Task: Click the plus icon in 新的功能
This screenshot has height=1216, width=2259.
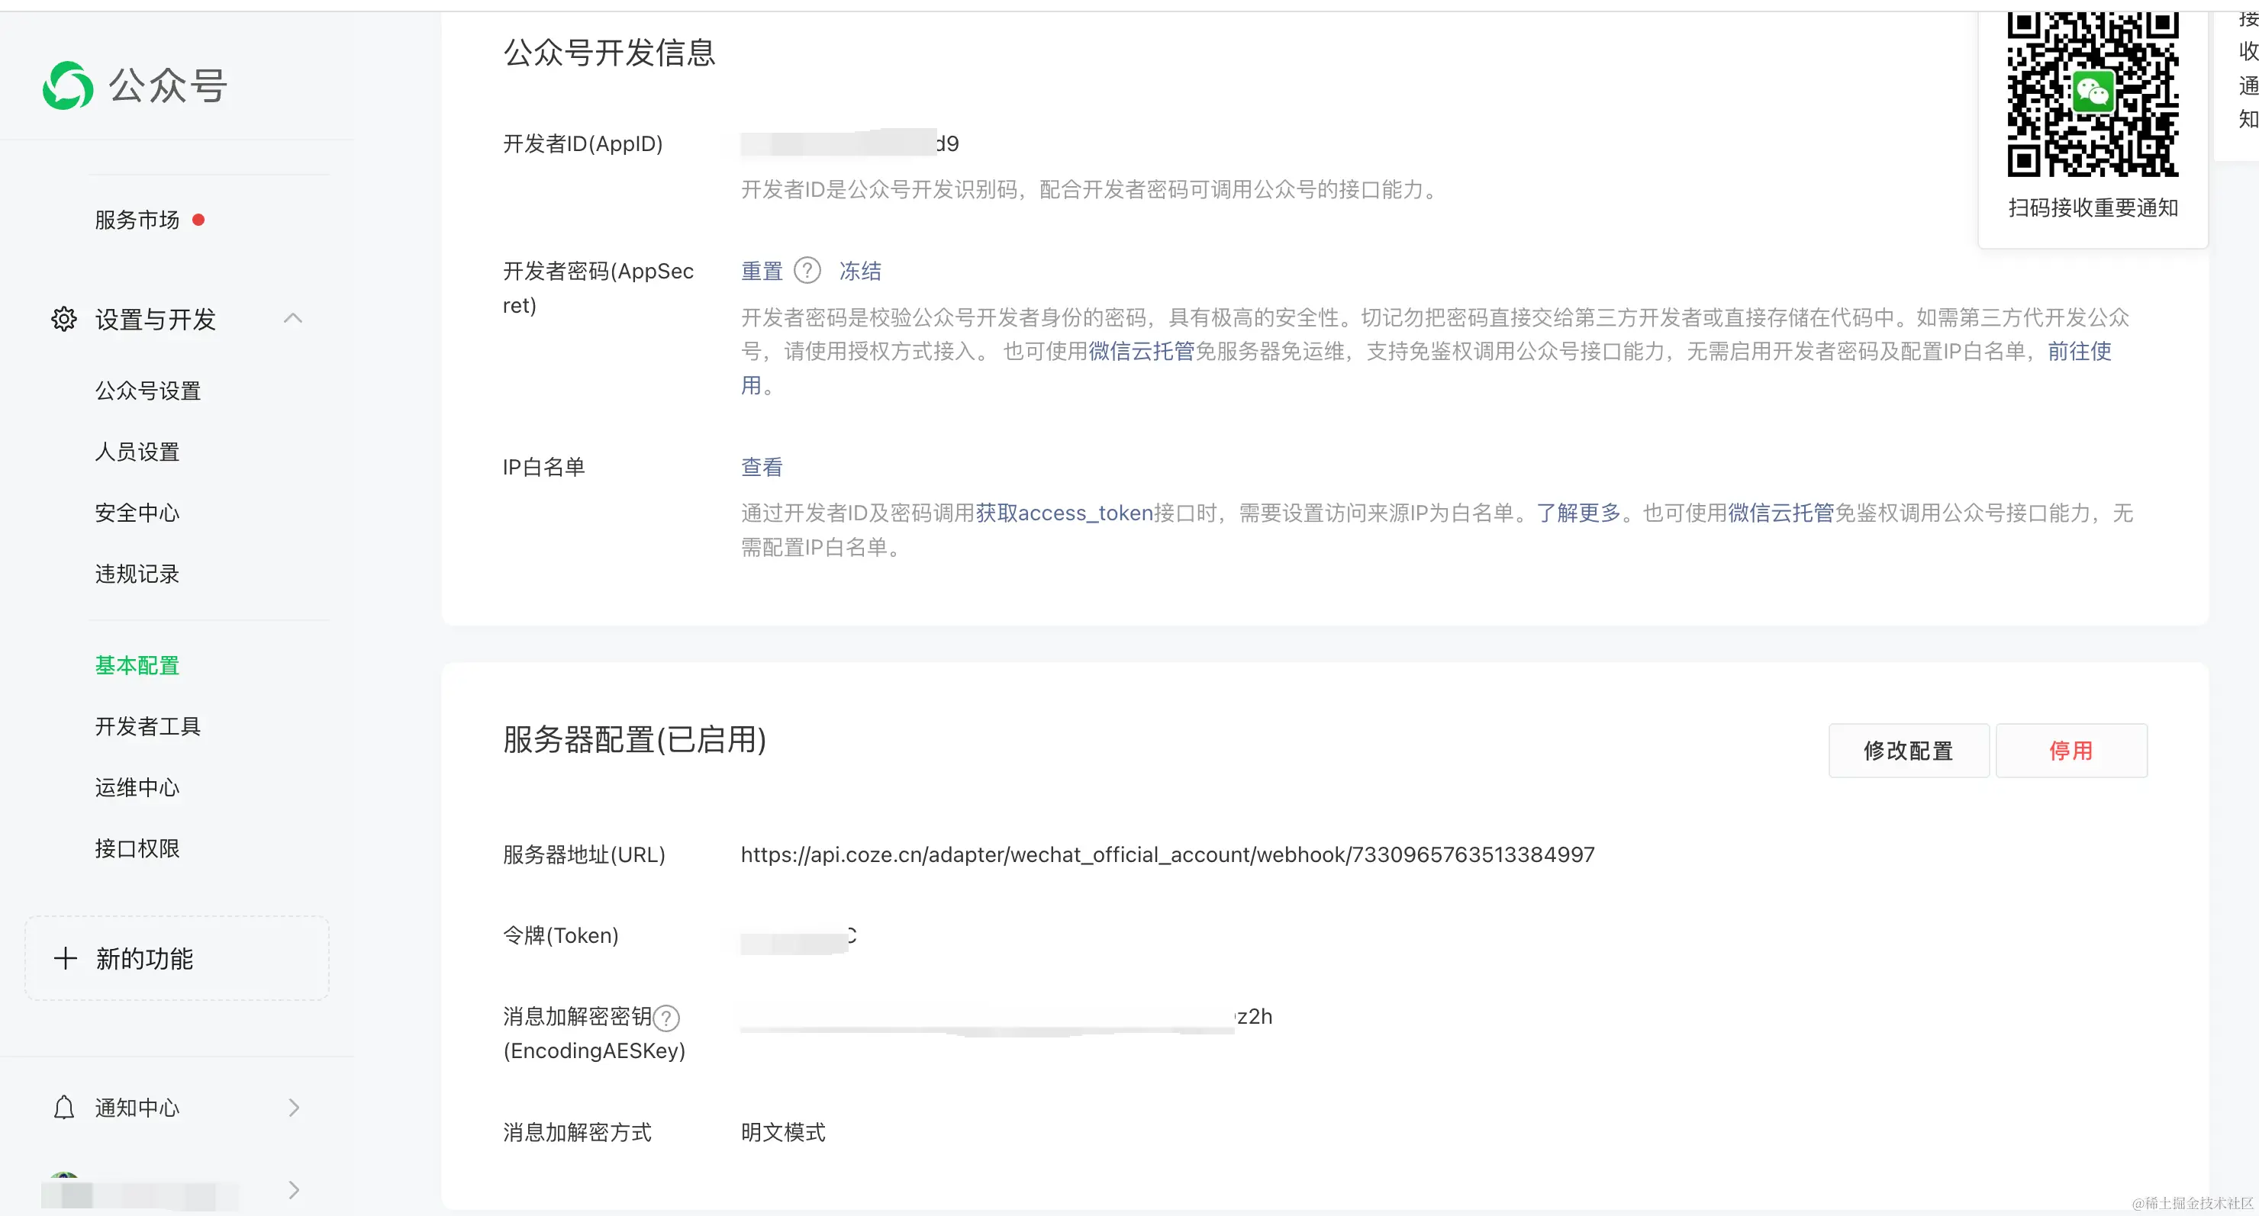Action: pyautogui.click(x=65, y=957)
